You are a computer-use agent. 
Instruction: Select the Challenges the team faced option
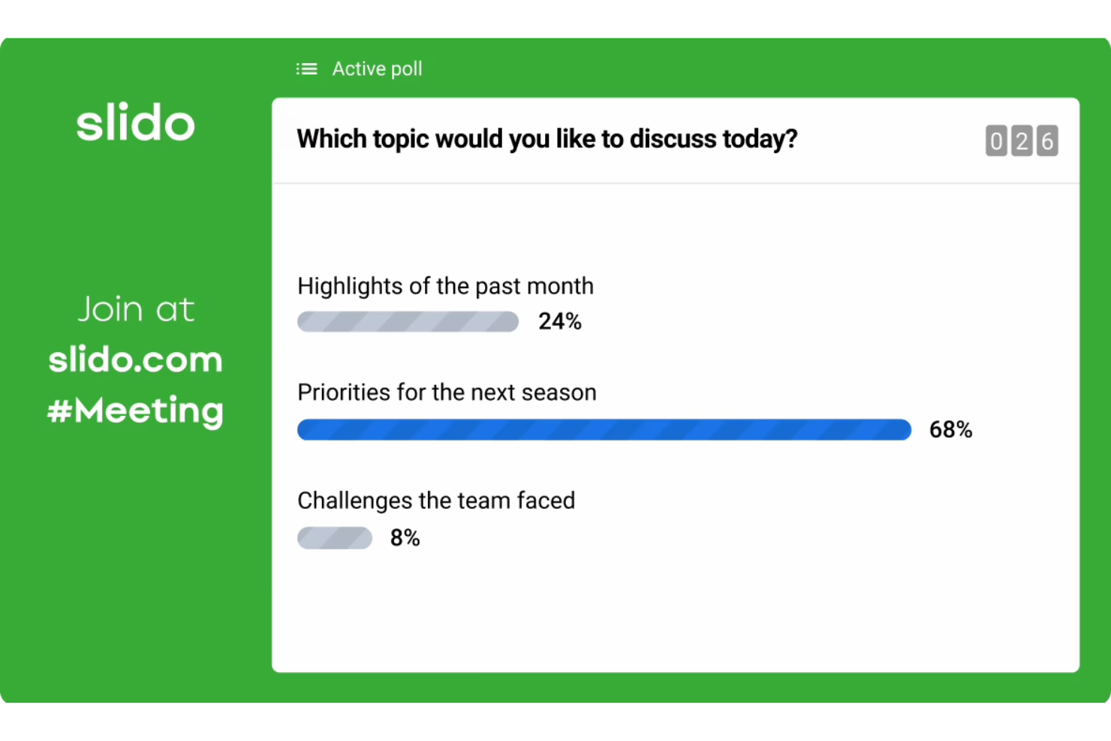click(x=436, y=500)
